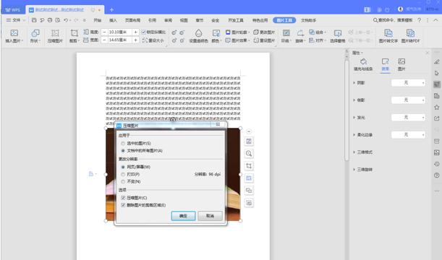
Task: Select 选中的图片(S) radio option
Action: tap(123, 143)
